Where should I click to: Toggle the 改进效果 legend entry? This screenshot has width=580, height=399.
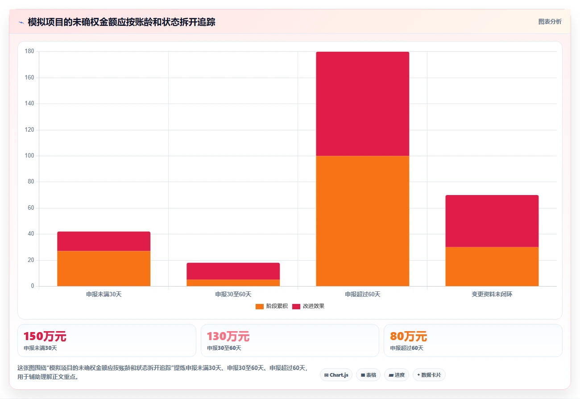308,306
